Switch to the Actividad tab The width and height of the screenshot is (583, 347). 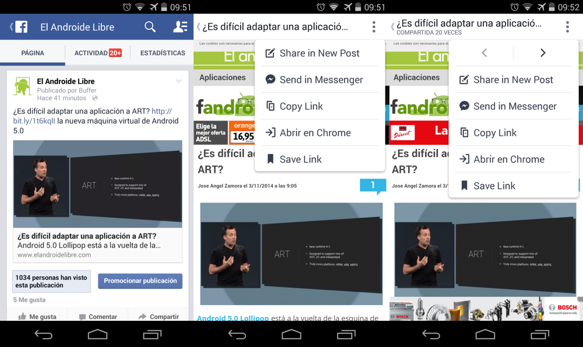pyautogui.click(x=97, y=53)
